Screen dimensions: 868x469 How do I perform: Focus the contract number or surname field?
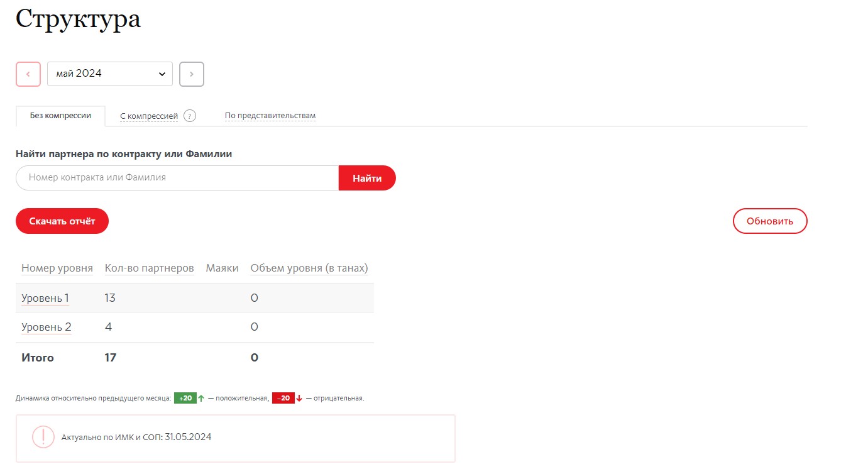(x=177, y=178)
